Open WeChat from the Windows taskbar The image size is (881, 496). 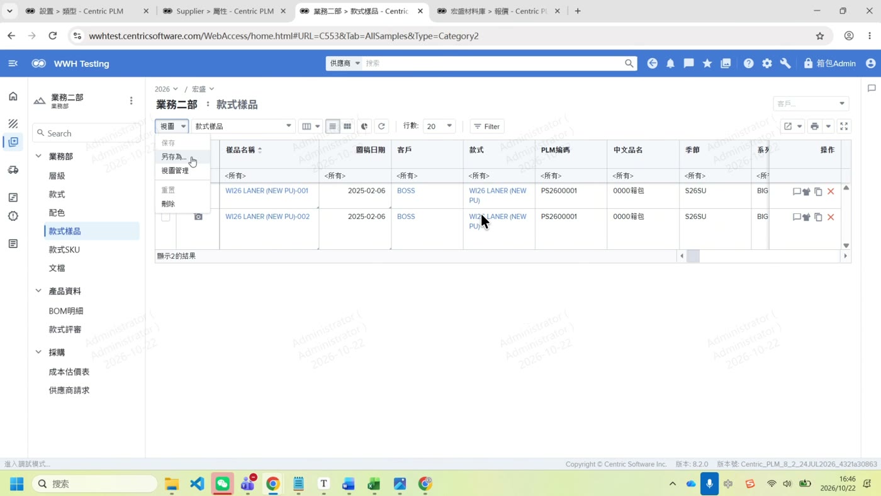(x=222, y=483)
